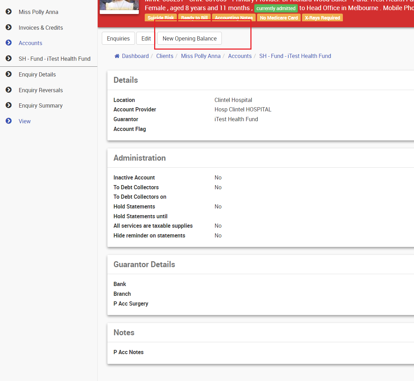Click the Details section heading
The image size is (414, 381).
tap(126, 80)
